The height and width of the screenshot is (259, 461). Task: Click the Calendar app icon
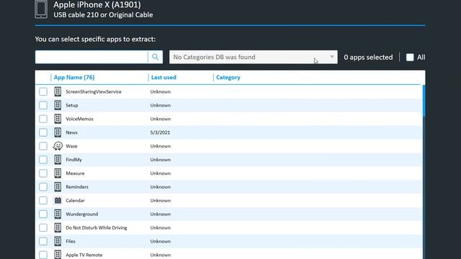point(58,201)
